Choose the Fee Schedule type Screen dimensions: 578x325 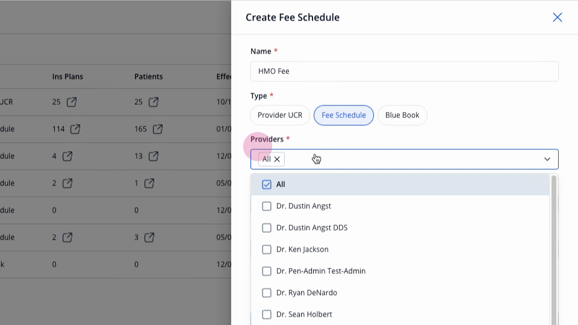pyautogui.click(x=344, y=116)
